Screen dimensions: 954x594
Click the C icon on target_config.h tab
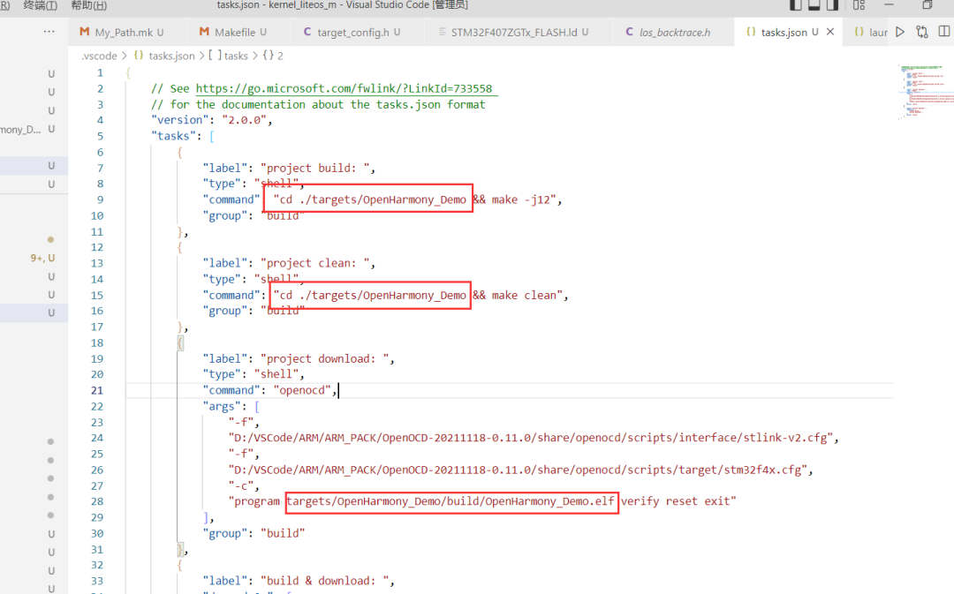click(x=307, y=32)
